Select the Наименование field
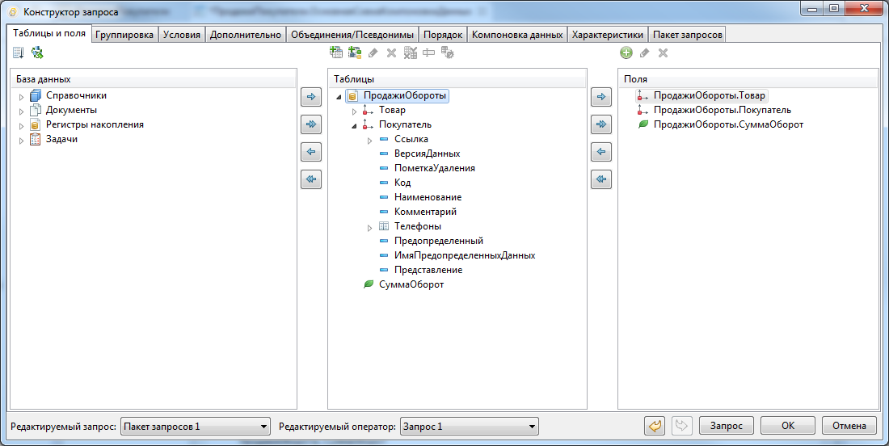 point(428,197)
